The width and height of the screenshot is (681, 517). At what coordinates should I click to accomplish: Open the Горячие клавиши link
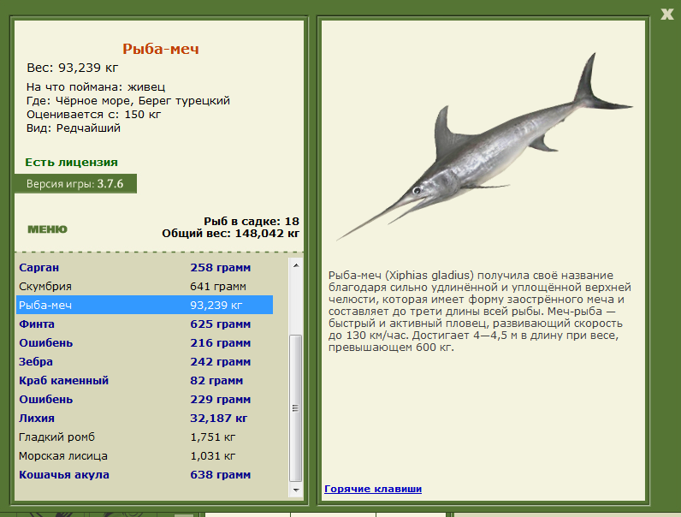click(x=373, y=489)
